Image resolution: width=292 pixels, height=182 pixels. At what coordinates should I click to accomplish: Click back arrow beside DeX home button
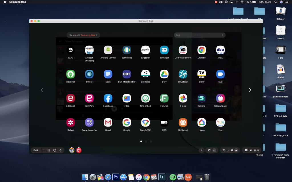pos(60,150)
